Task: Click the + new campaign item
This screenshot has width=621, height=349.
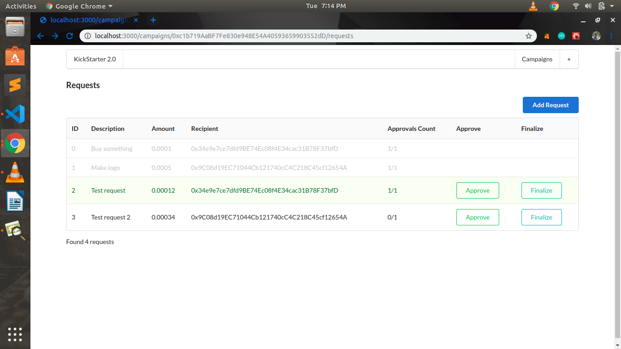Action: coord(569,59)
